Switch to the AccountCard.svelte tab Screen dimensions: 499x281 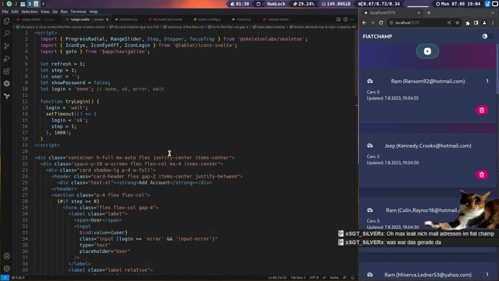(x=168, y=20)
